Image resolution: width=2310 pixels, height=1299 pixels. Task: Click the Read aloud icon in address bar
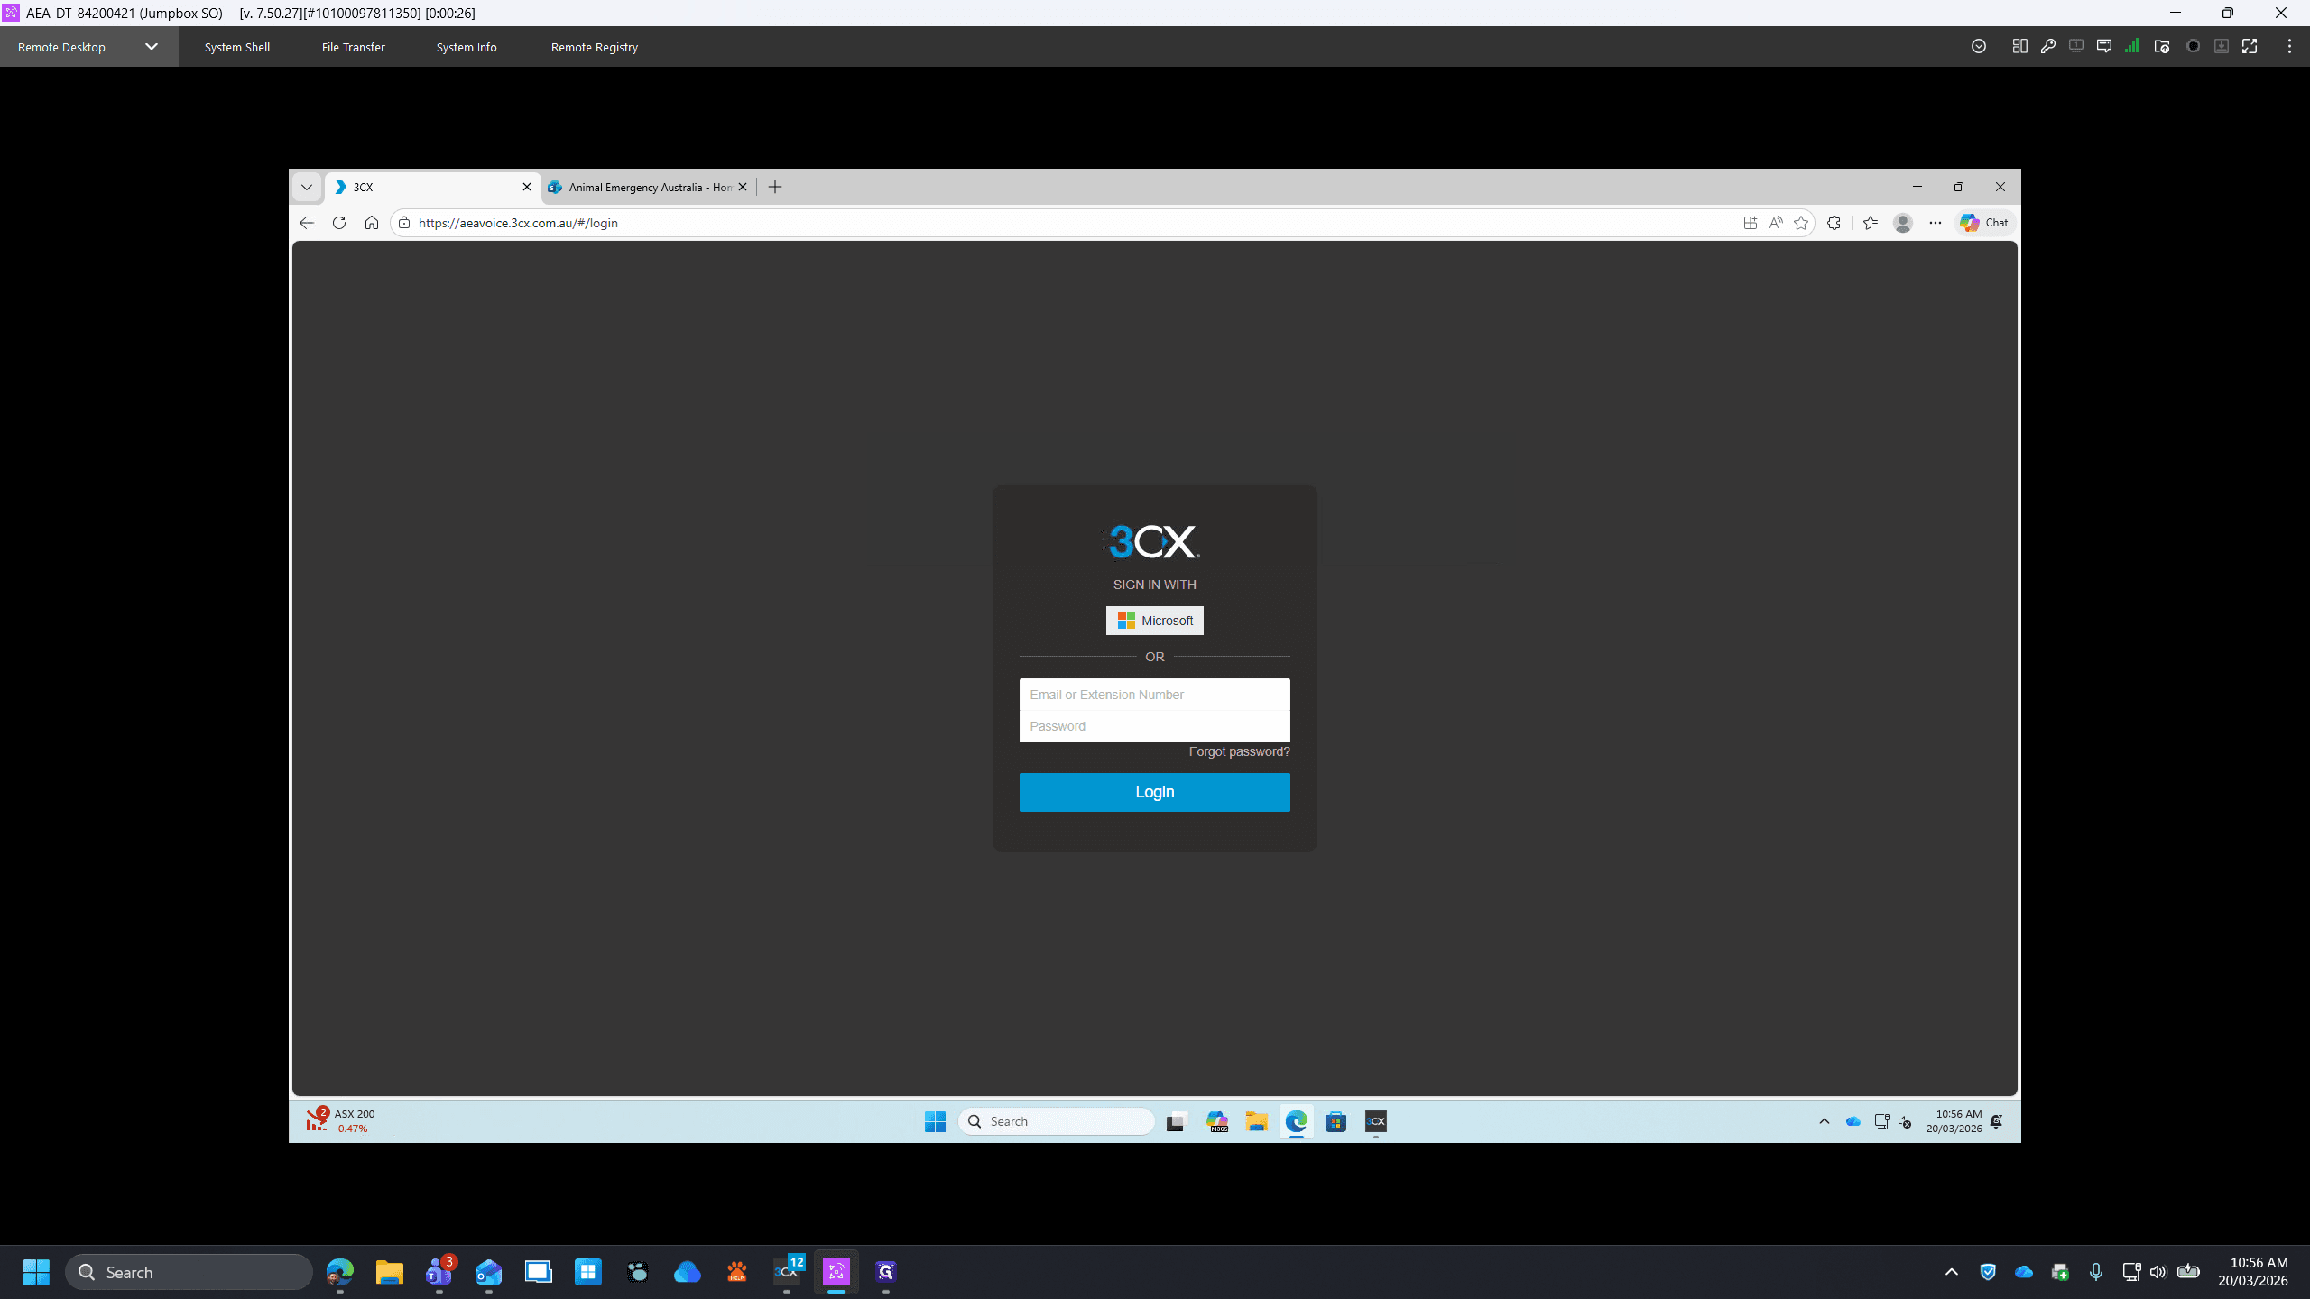point(1776,223)
